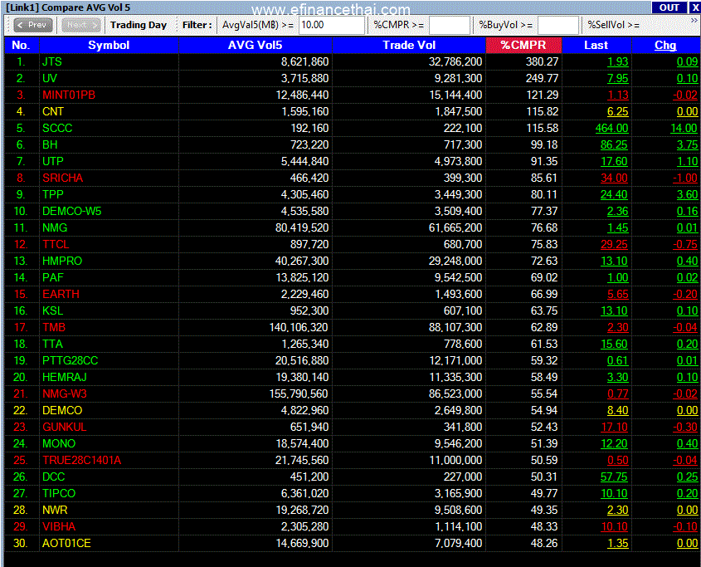701x567 pixels.
Task: Click the %BuyVol filter input box
Action: pyautogui.click(x=558, y=25)
